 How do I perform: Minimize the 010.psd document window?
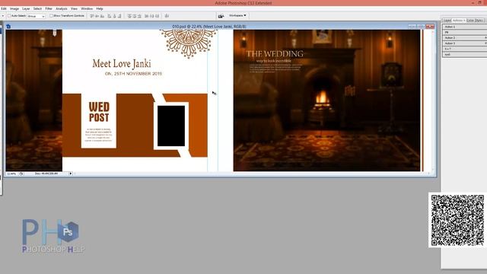[x=412, y=27]
